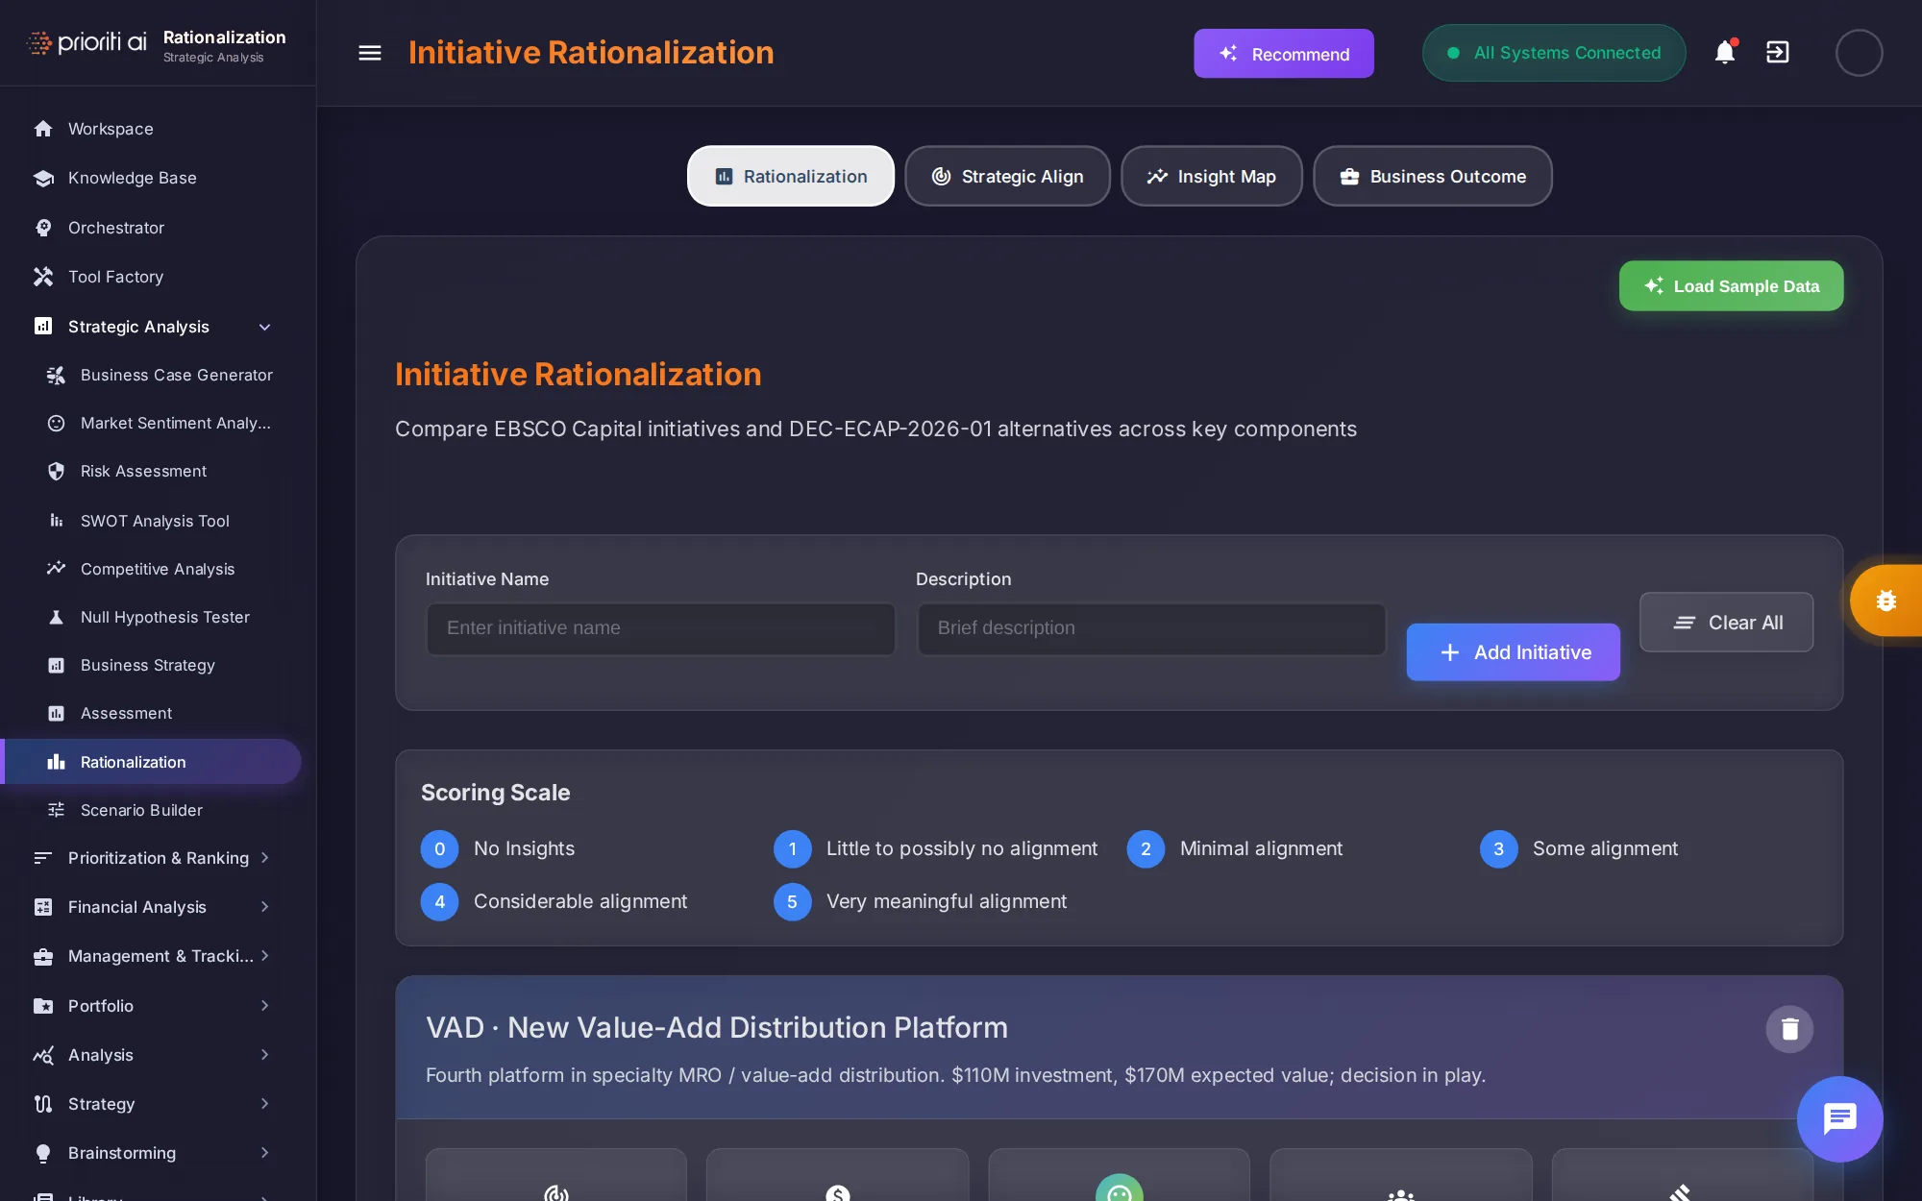Click the logout arrow icon in header

tap(1778, 52)
